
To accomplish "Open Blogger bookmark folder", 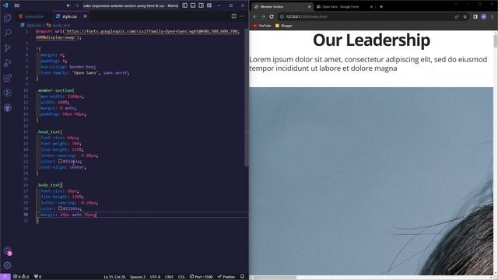I will pyautogui.click(x=284, y=26).
